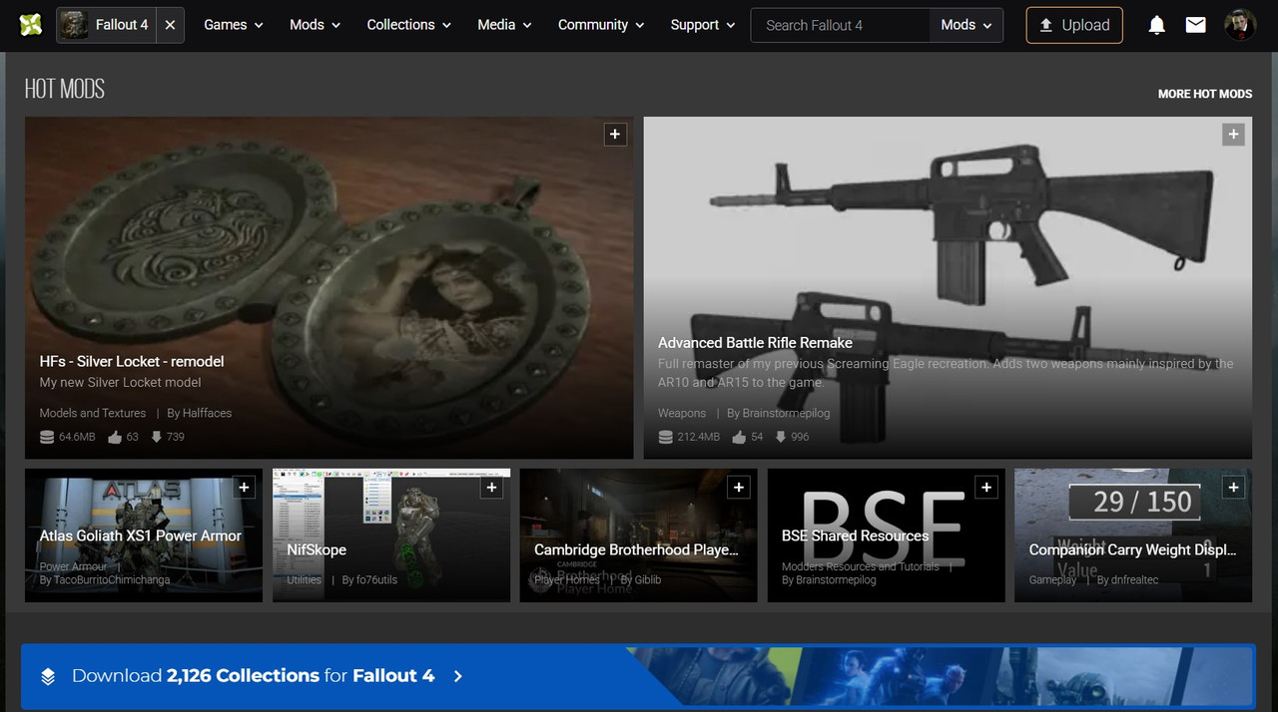Open the Mods search scope dropdown
1278x712 pixels.
coord(966,25)
